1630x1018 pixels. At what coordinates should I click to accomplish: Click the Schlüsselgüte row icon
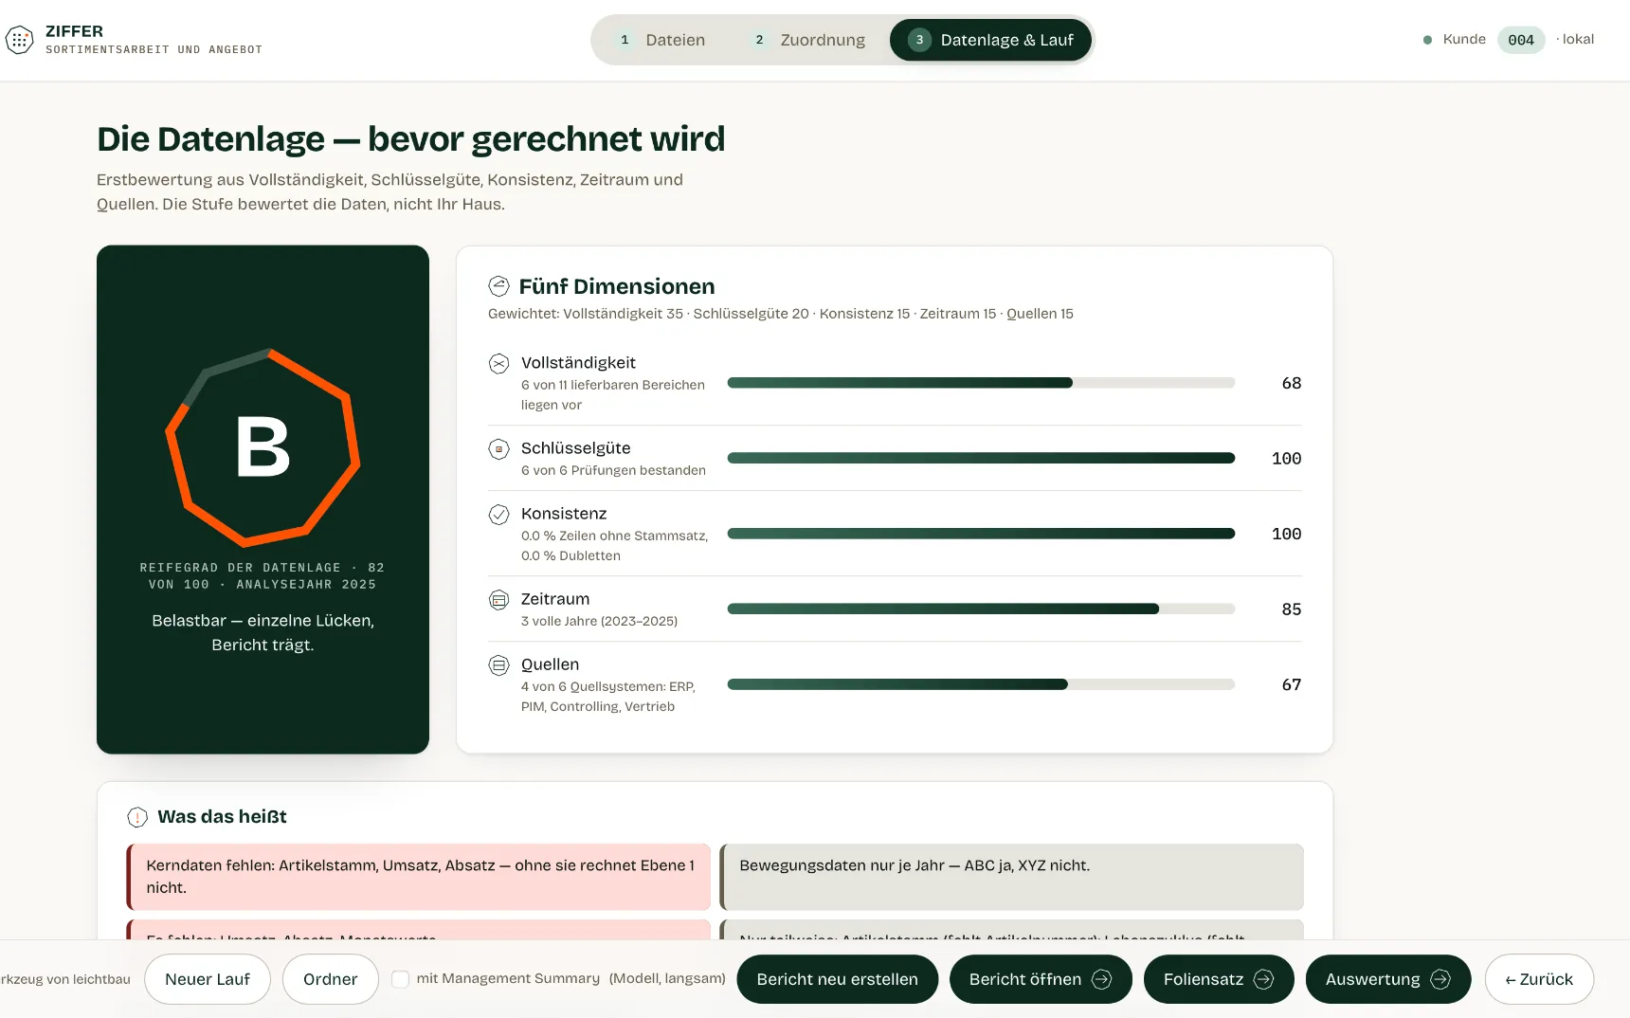(x=498, y=448)
